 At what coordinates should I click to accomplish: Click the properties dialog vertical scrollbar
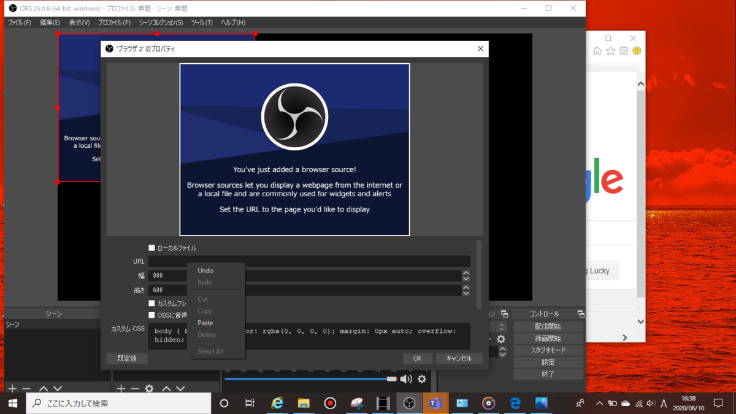pos(478,274)
